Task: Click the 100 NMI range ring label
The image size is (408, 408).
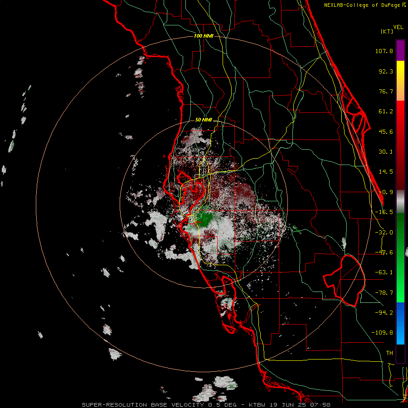Action: tap(204, 36)
